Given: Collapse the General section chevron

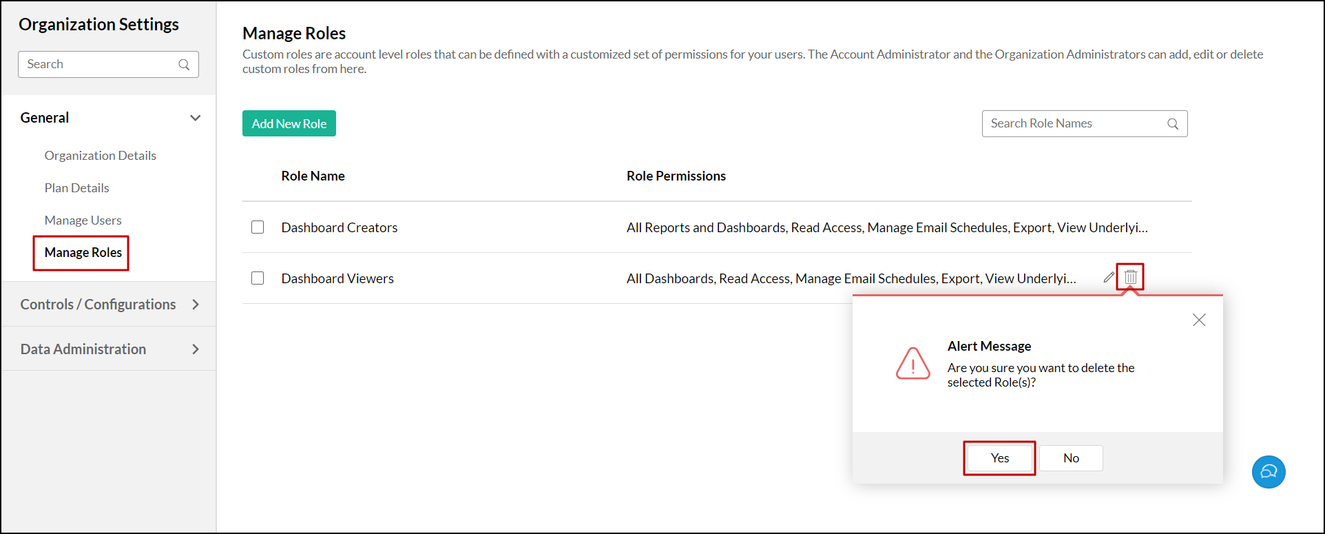Looking at the screenshot, I should 196,118.
